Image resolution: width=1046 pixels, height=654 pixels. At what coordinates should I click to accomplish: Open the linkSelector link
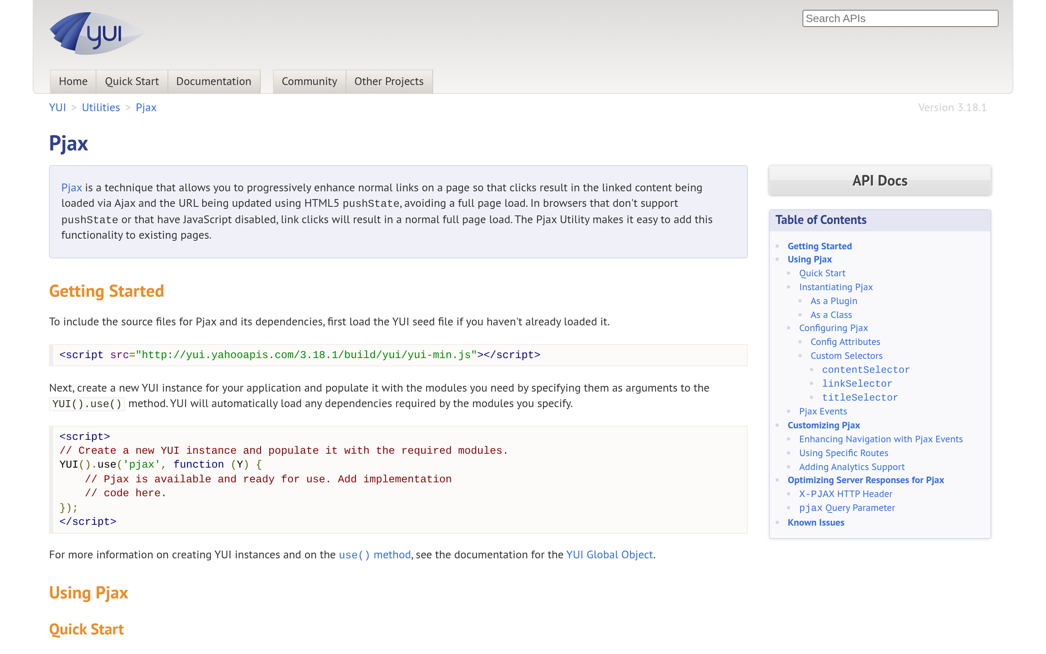[857, 384]
